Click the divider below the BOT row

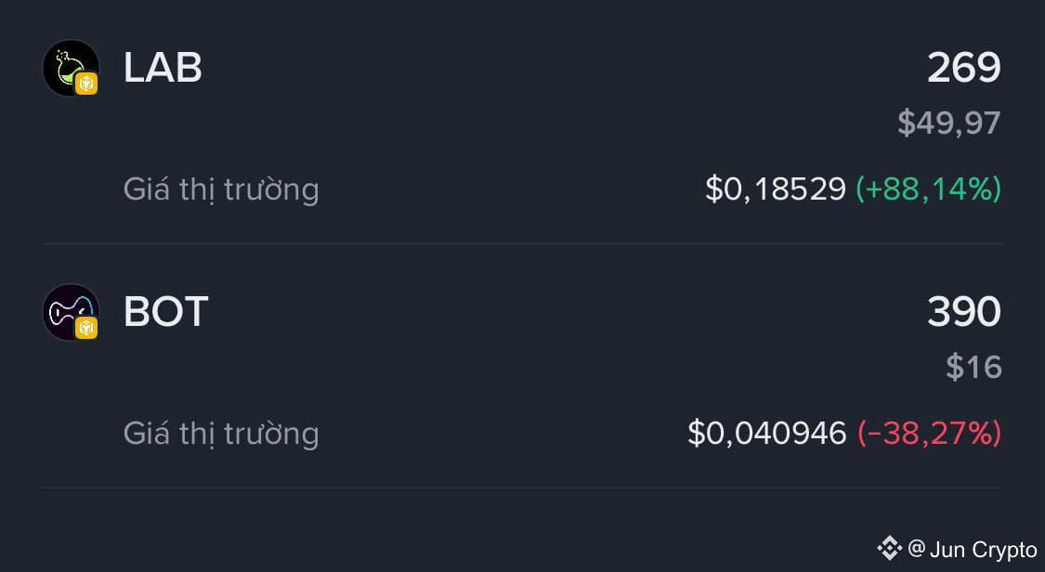[x=522, y=488]
